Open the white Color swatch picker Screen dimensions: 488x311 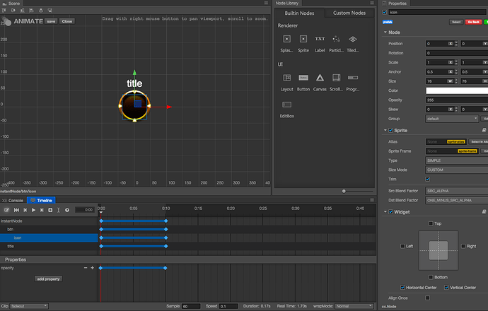(456, 90)
